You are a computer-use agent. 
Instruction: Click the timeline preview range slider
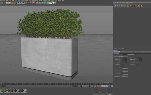coord(39,86)
